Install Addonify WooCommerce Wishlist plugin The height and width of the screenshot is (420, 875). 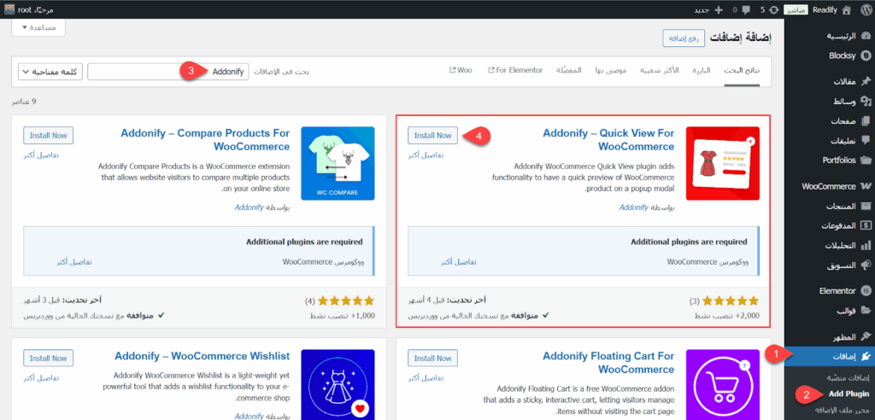click(48, 358)
